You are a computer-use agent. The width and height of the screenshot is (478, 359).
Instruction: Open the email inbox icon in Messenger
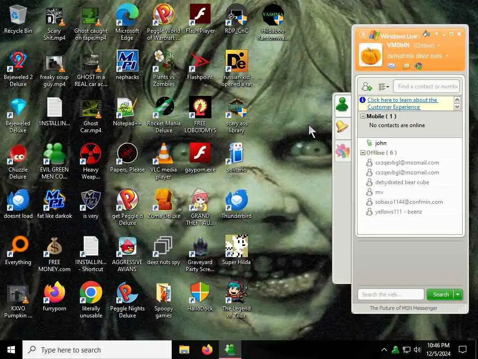[392, 66]
